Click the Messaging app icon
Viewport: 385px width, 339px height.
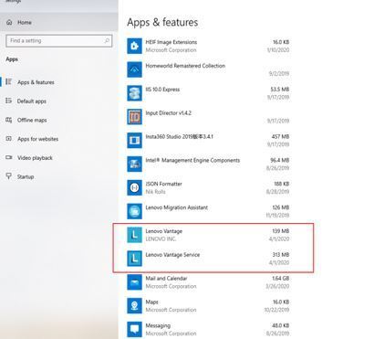pos(134,330)
